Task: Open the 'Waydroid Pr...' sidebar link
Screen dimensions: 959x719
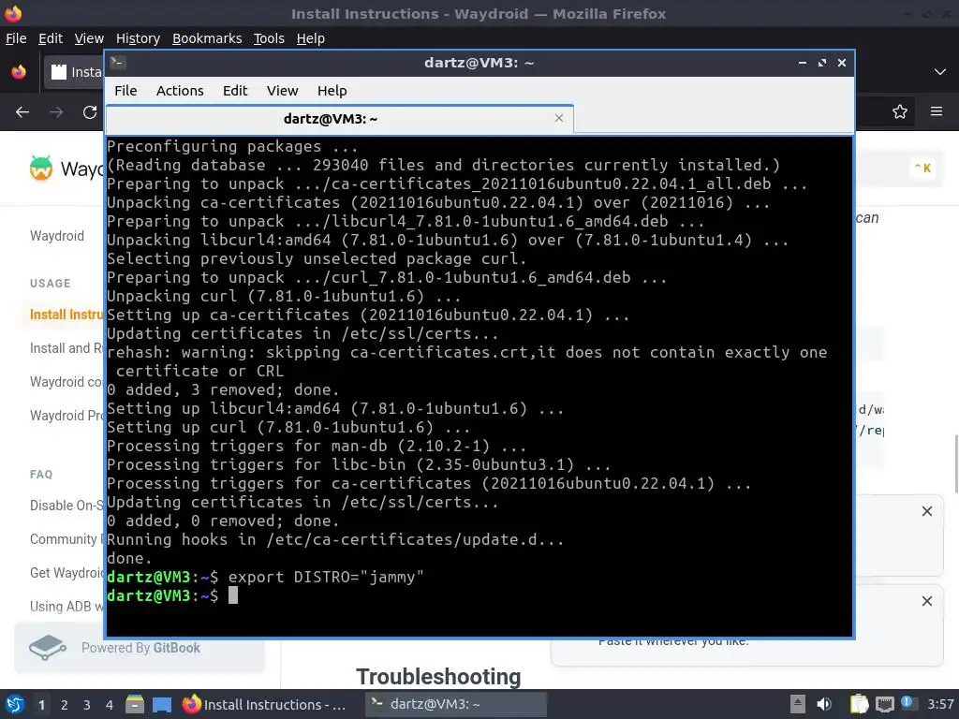Action: pyautogui.click(x=66, y=415)
